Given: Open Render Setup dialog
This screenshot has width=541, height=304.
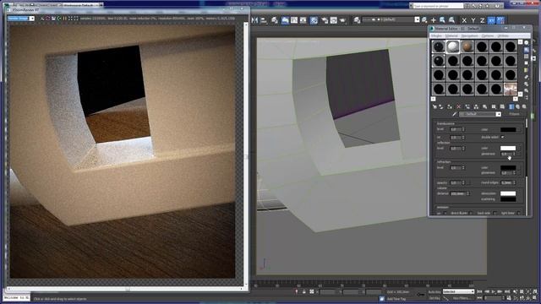Looking at the screenshot, I should 325,20.
